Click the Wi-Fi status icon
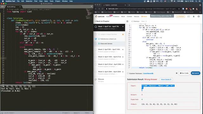 coord(172,1)
